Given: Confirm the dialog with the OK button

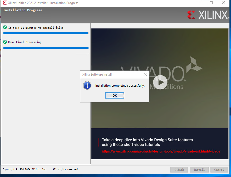Looking at the screenshot, I should tap(115, 96).
